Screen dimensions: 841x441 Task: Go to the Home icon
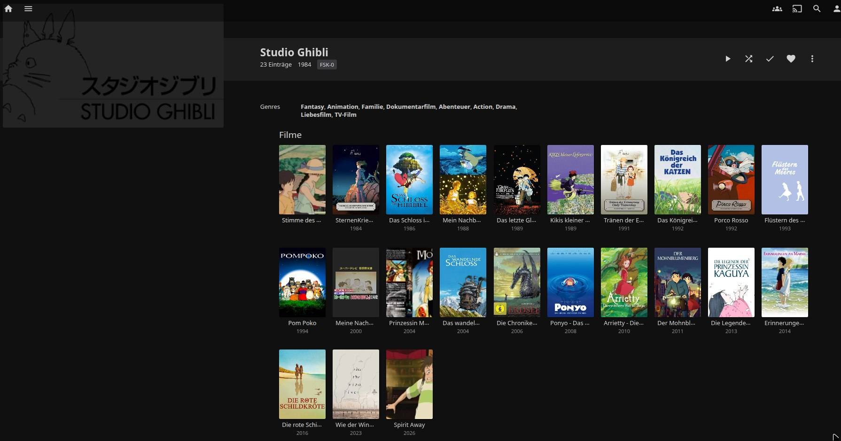coord(8,8)
